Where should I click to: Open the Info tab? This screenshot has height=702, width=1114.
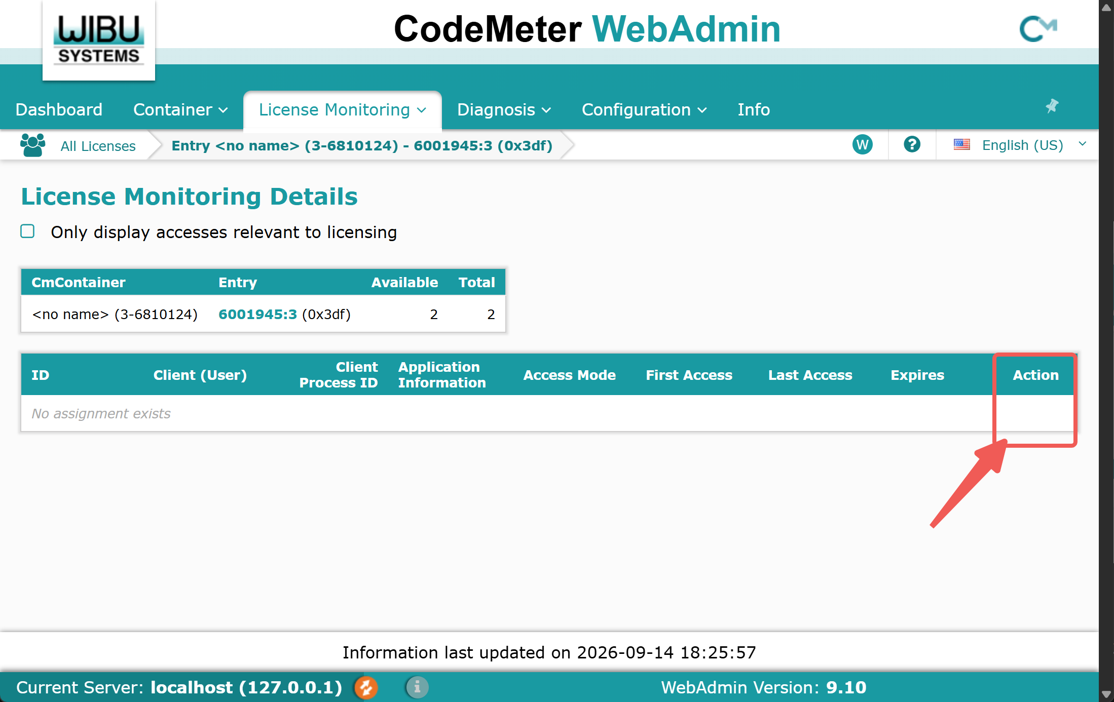[754, 110]
